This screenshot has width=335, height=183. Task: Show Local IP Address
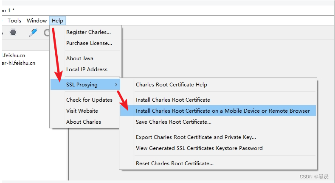pos(86,69)
